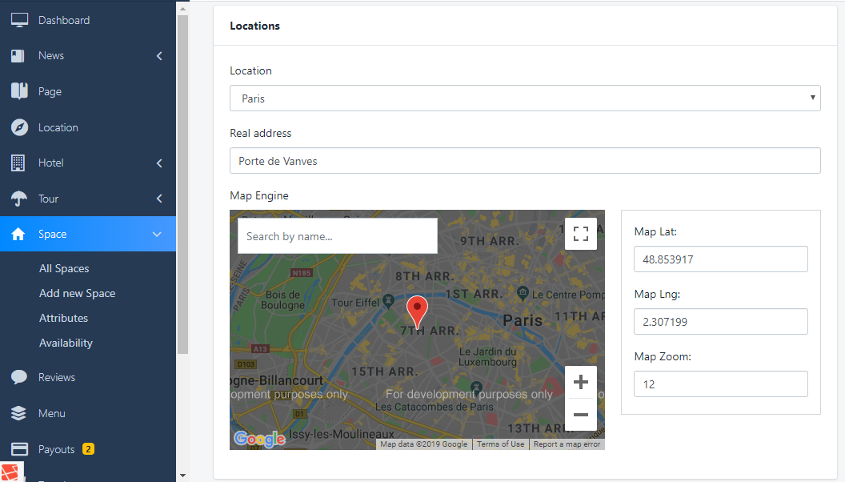The height and width of the screenshot is (482, 845).
Task: Toggle the map fullscreen view
Action: coord(581,234)
